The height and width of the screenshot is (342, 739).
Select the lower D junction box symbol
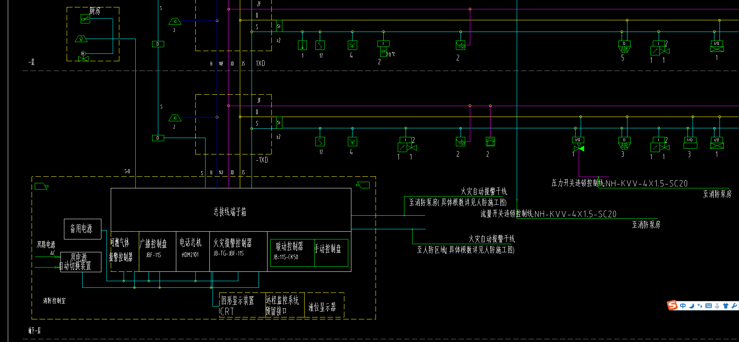(x=158, y=138)
